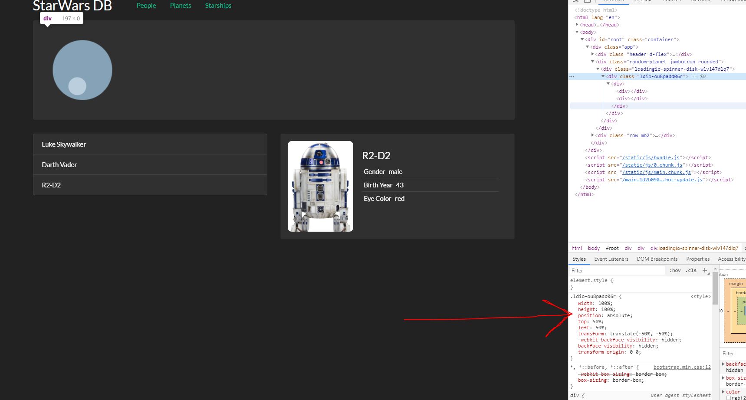Screen dimensions: 746x400
Task: Expand the computed box-sizing property
Action: click(x=723, y=378)
